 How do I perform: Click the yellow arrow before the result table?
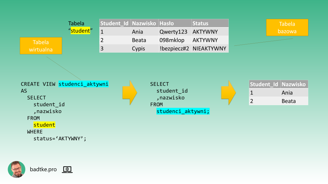tap(228, 93)
